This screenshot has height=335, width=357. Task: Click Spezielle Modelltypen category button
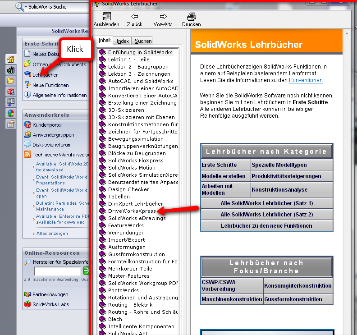point(292,165)
